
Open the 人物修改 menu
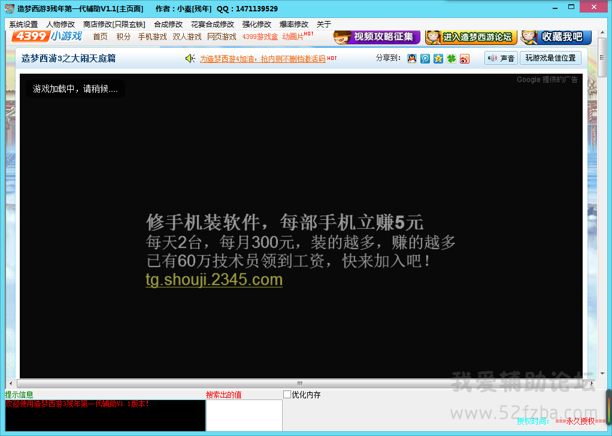point(60,24)
